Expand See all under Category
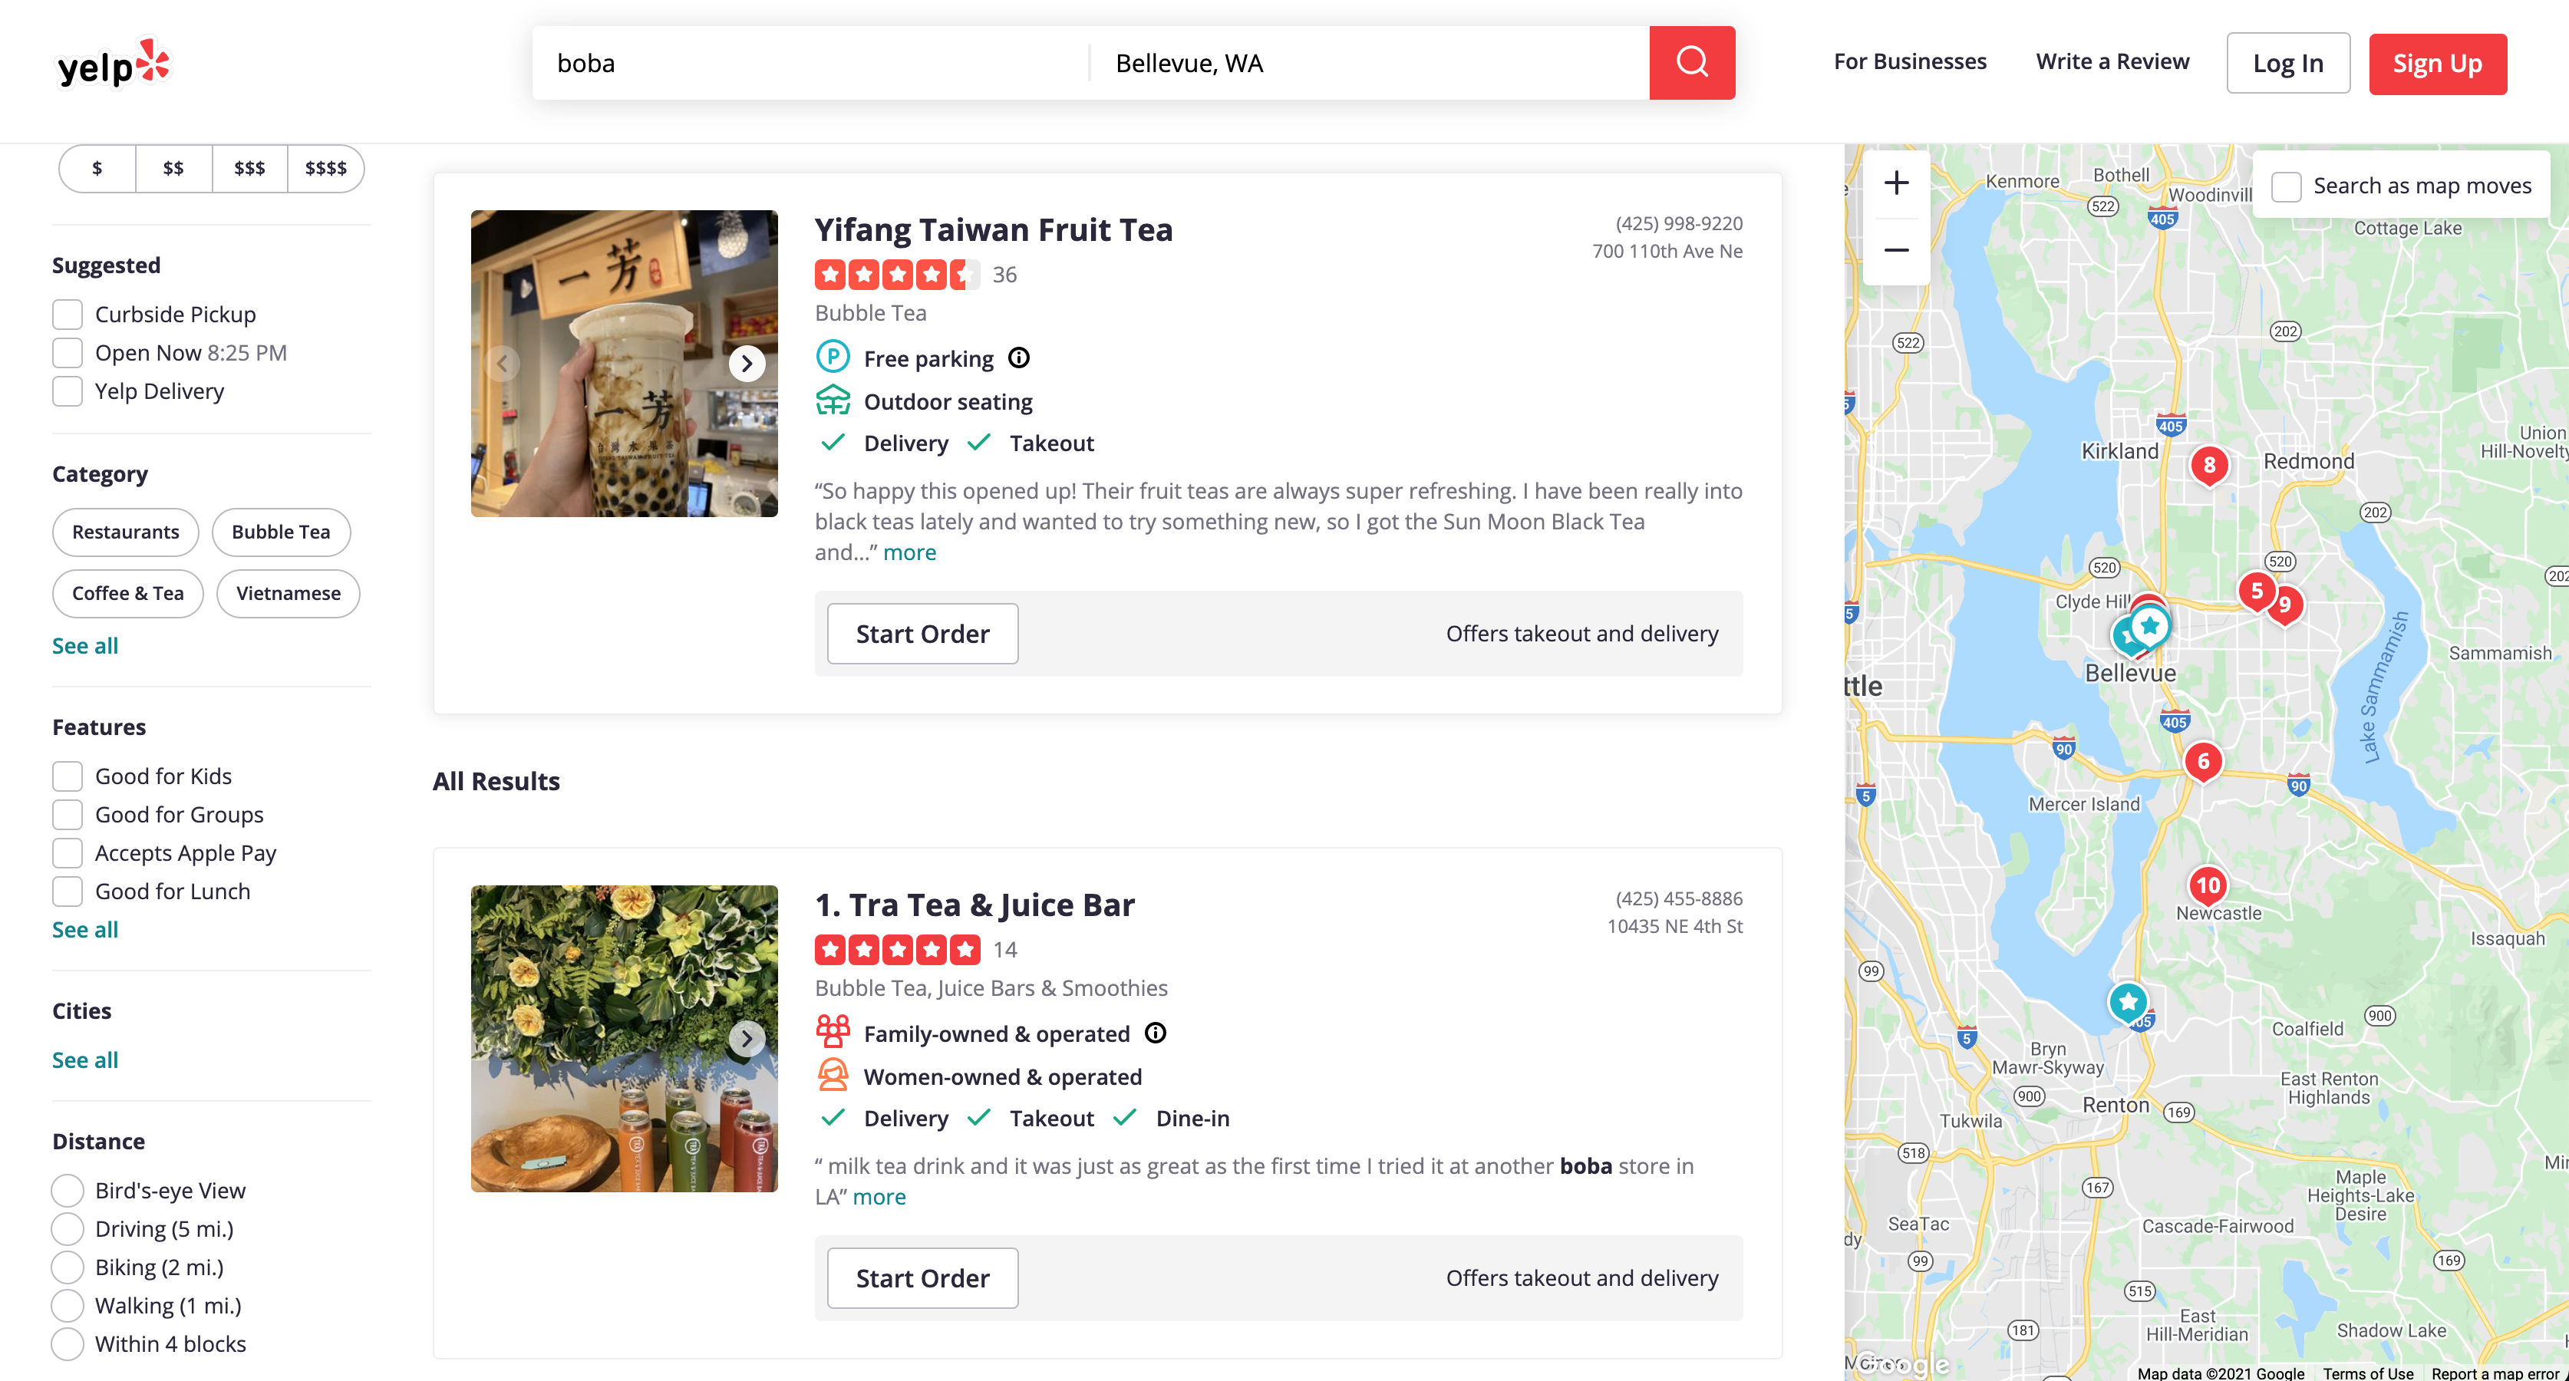The image size is (2569, 1381). point(84,645)
